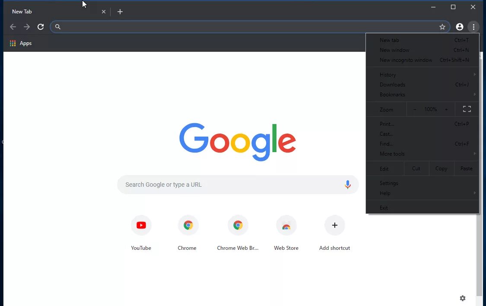Screen dimensions: 486x306
Task: Expand the Help submenu
Action: 422,193
